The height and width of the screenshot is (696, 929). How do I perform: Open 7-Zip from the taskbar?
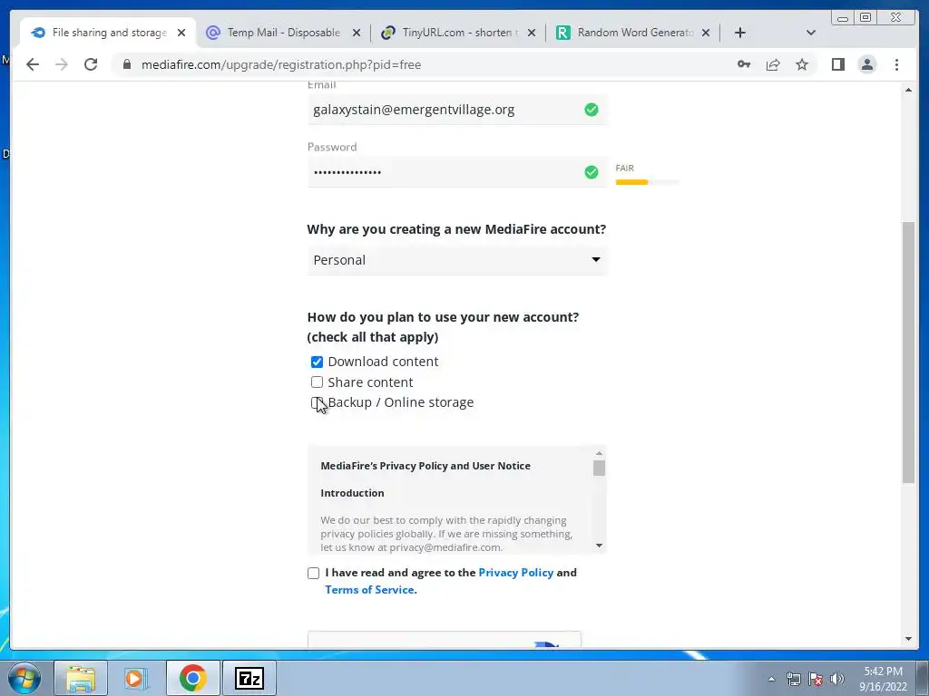249,678
